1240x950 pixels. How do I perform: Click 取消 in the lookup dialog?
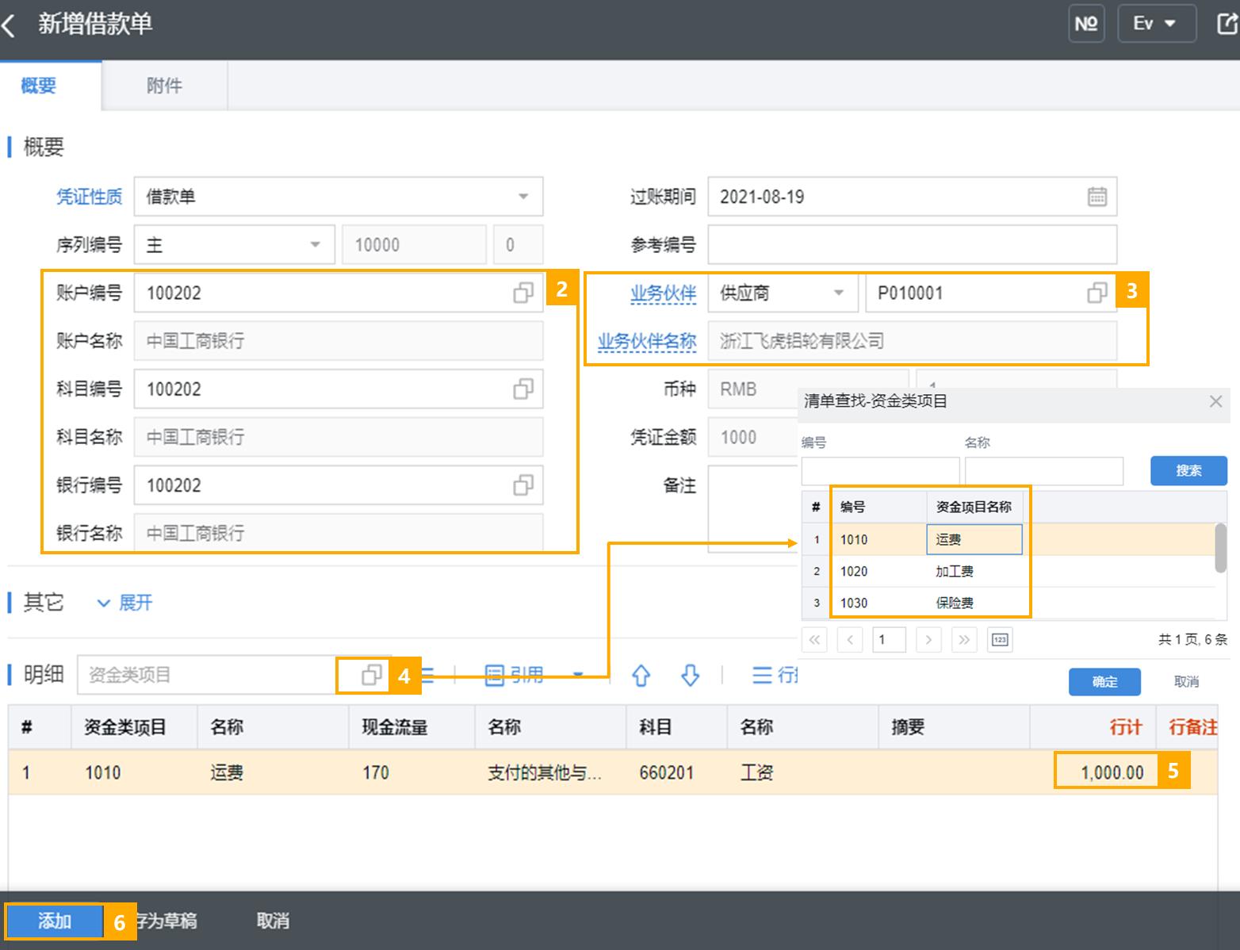[x=1186, y=682]
